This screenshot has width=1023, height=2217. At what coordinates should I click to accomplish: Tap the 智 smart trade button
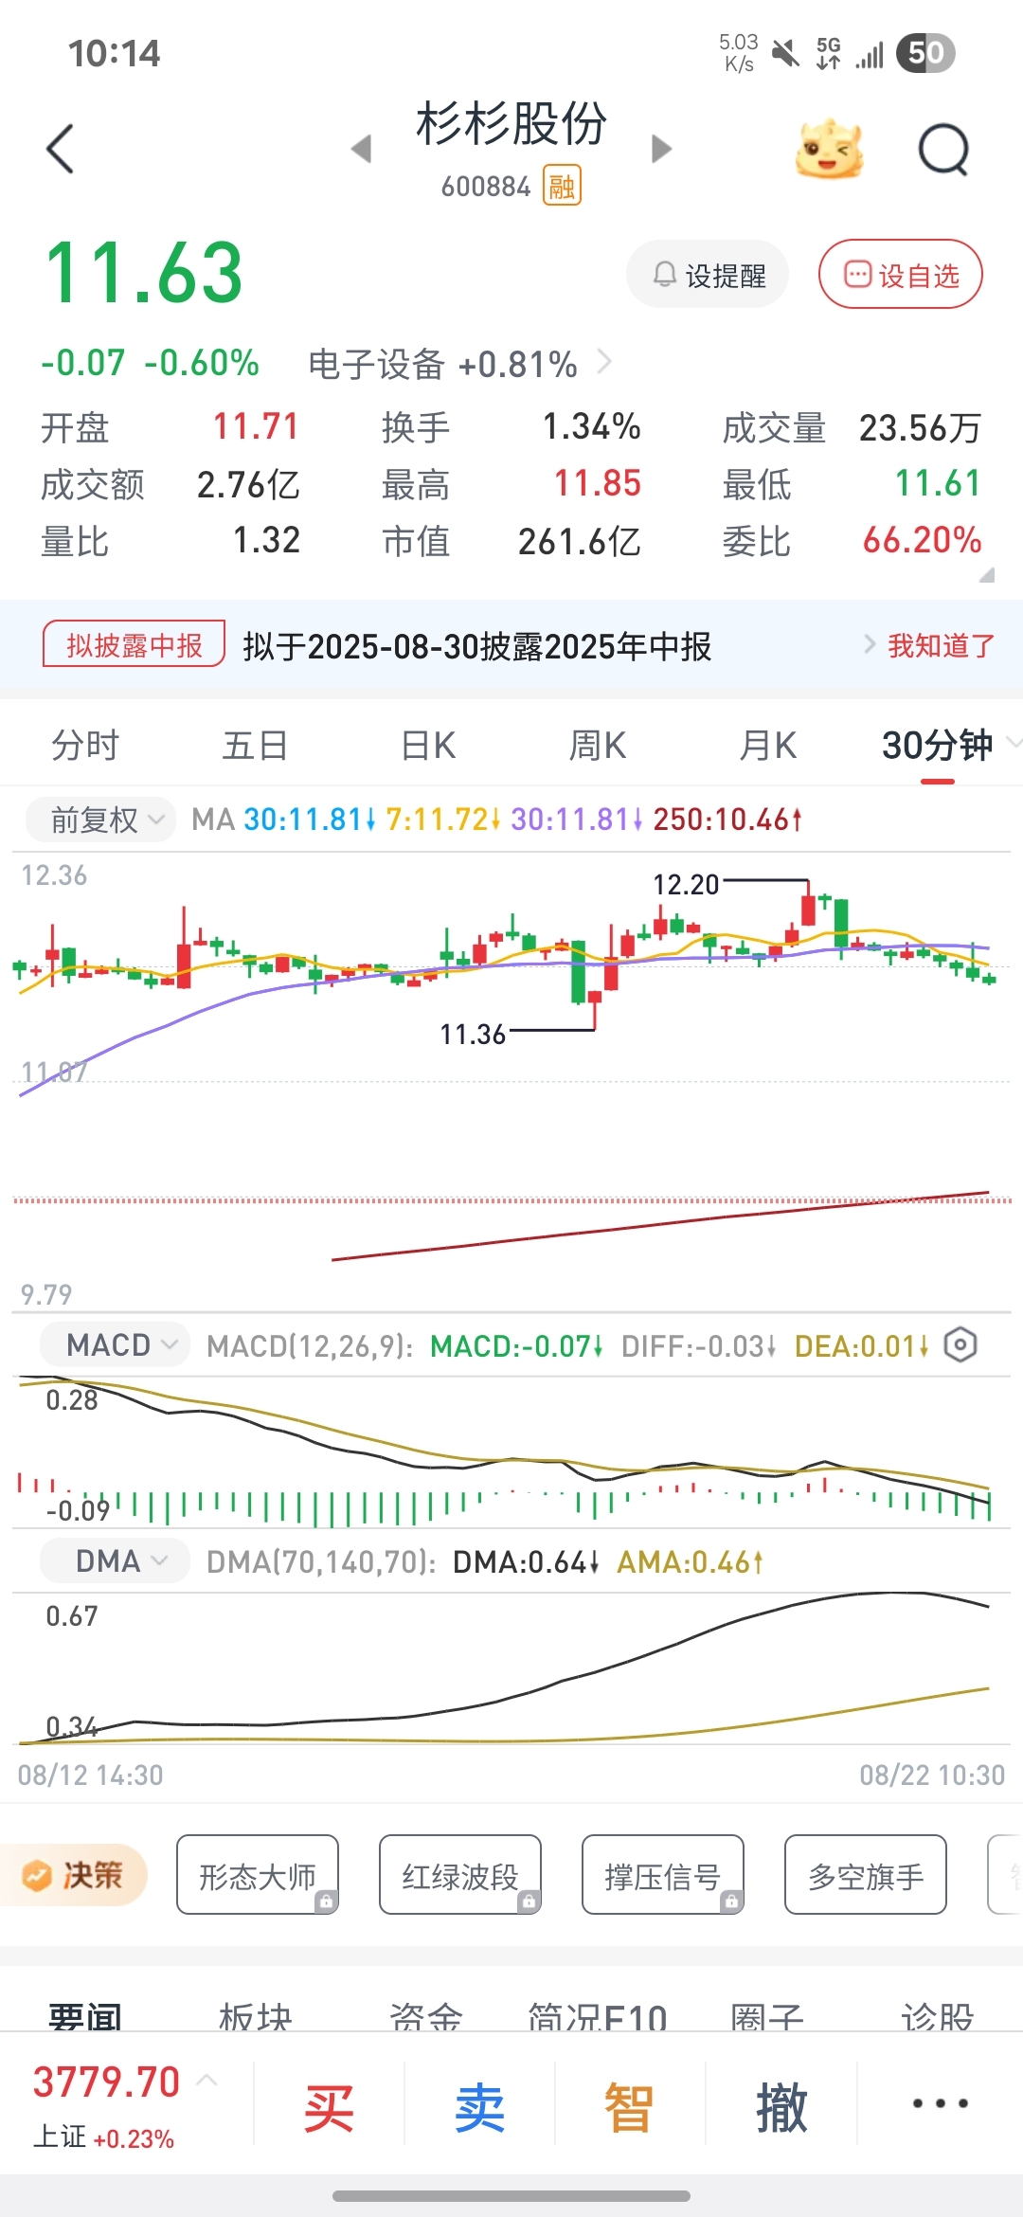[x=630, y=2108]
